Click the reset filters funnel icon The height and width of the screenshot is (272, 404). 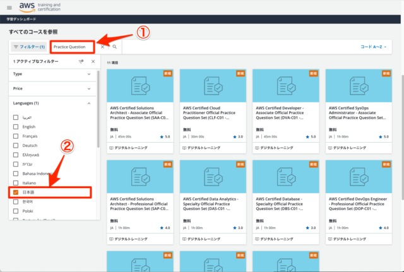(x=81, y=62)
